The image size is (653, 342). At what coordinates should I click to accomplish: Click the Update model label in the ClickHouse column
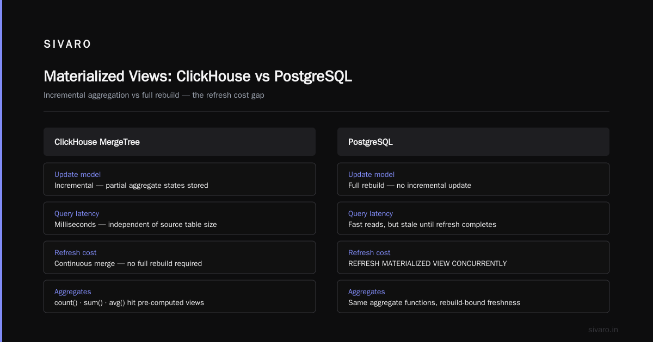click(77, 175)
